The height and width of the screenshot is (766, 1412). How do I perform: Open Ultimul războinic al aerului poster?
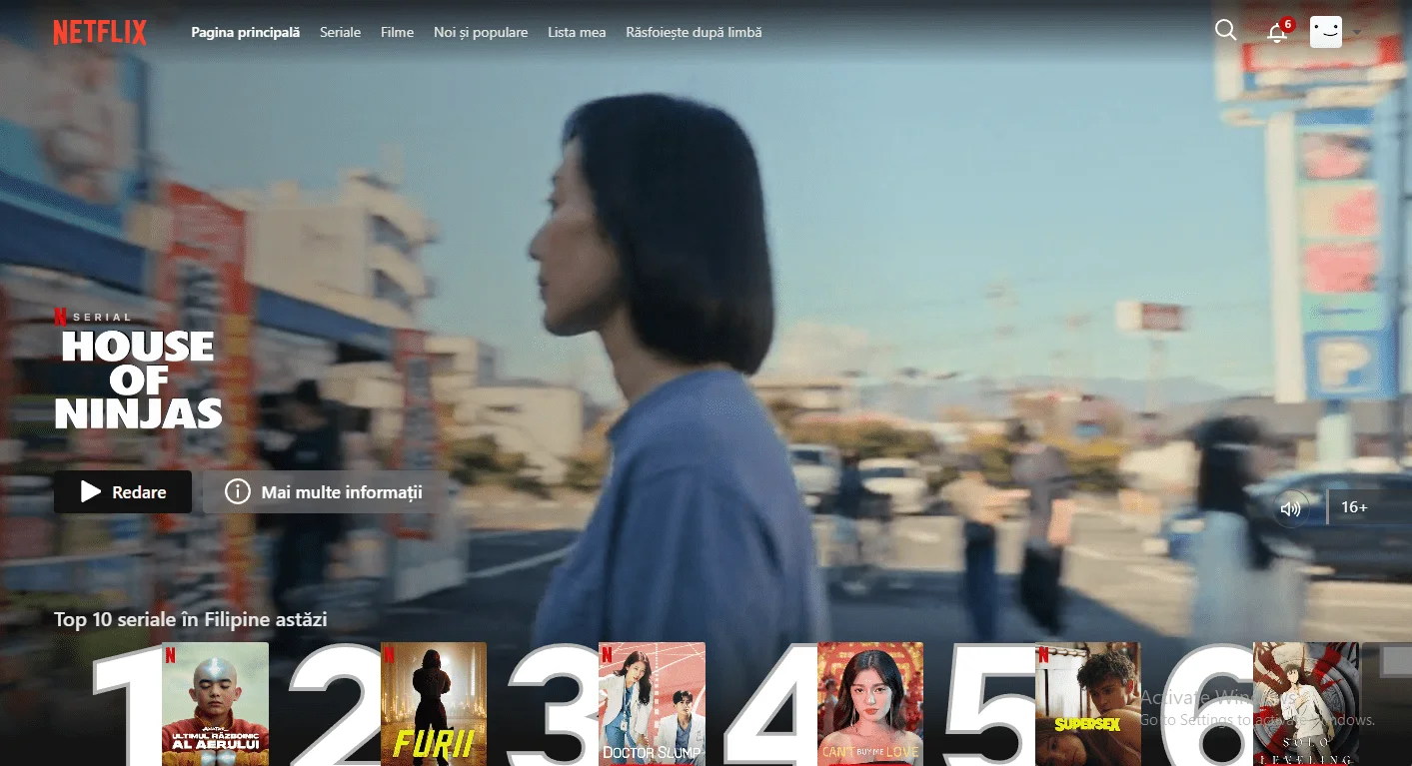click(x=215, y=704)
